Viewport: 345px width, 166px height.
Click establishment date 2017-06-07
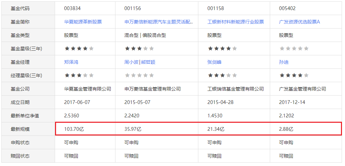coord(77,102)
